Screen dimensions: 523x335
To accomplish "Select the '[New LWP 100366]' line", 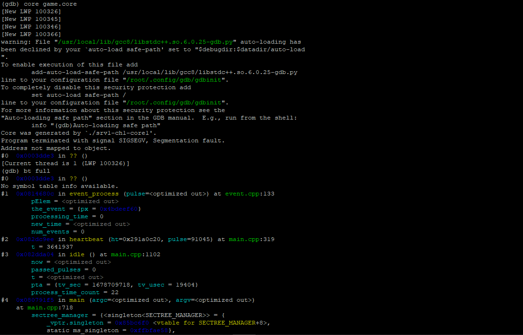I will pos(31,34).
